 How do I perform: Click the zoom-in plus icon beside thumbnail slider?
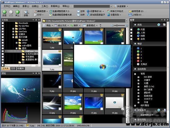point(126,25)
